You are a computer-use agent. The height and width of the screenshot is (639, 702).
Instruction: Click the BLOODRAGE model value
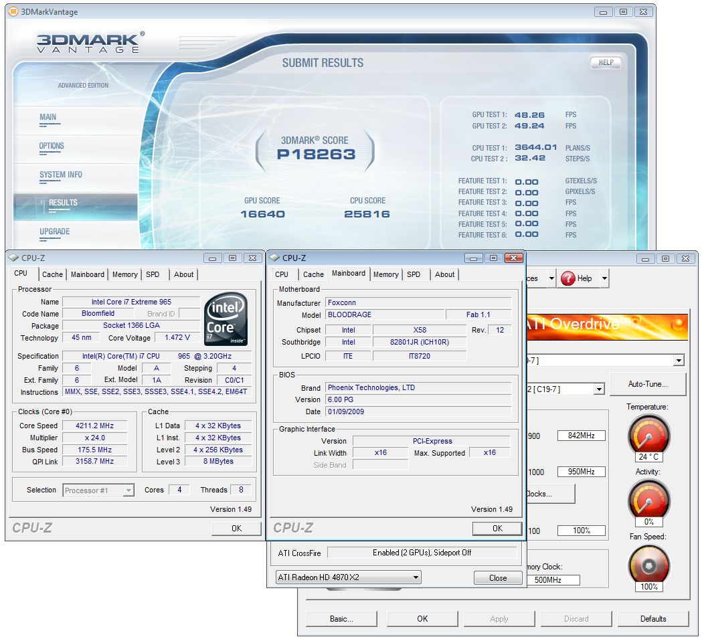click(x=385, y=314)
